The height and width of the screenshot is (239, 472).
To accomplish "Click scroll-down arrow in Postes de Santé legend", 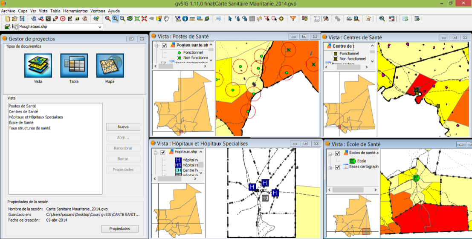I will pos(211,60).
